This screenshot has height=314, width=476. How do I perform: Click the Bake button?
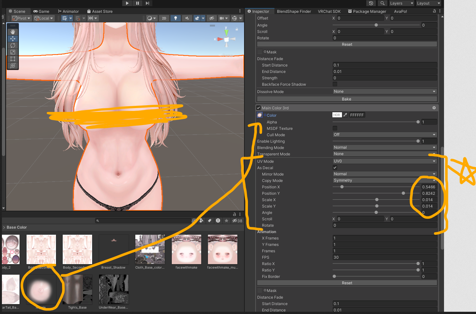(347, 99)
